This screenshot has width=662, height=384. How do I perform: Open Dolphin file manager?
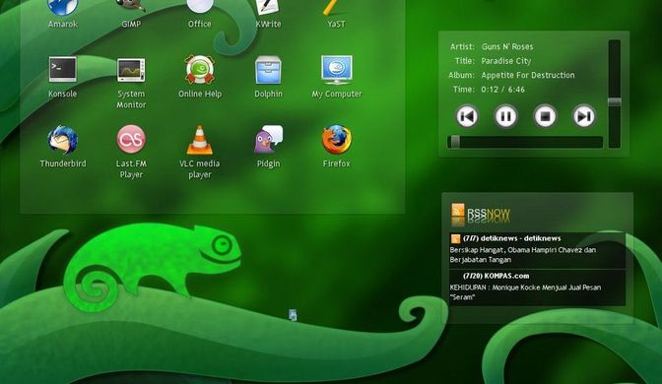click(x=268, y=70)
